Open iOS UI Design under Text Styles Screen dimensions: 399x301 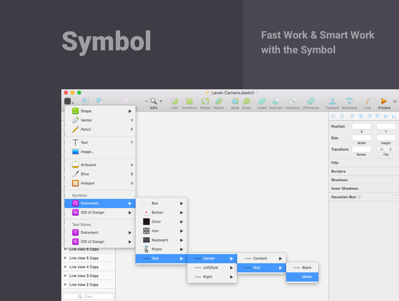(x=100, y=242)
